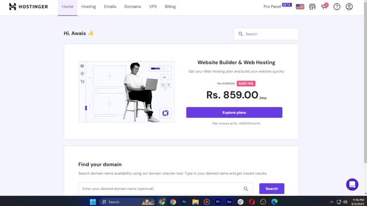Click the domain field magnifier icon

click(x=245, y=189)
